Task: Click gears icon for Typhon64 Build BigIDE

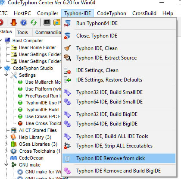Action: tap(67, 124)
